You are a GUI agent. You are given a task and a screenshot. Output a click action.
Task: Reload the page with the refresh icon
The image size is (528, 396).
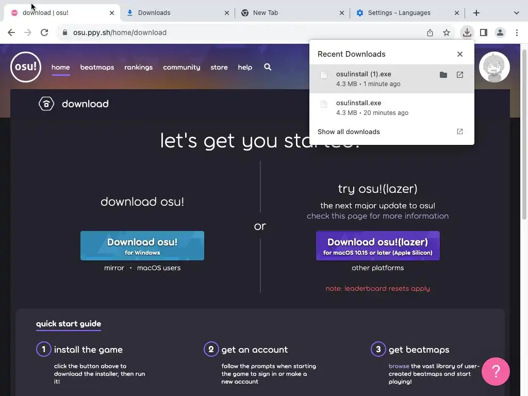pyautogui.click(x=44, y=32)
